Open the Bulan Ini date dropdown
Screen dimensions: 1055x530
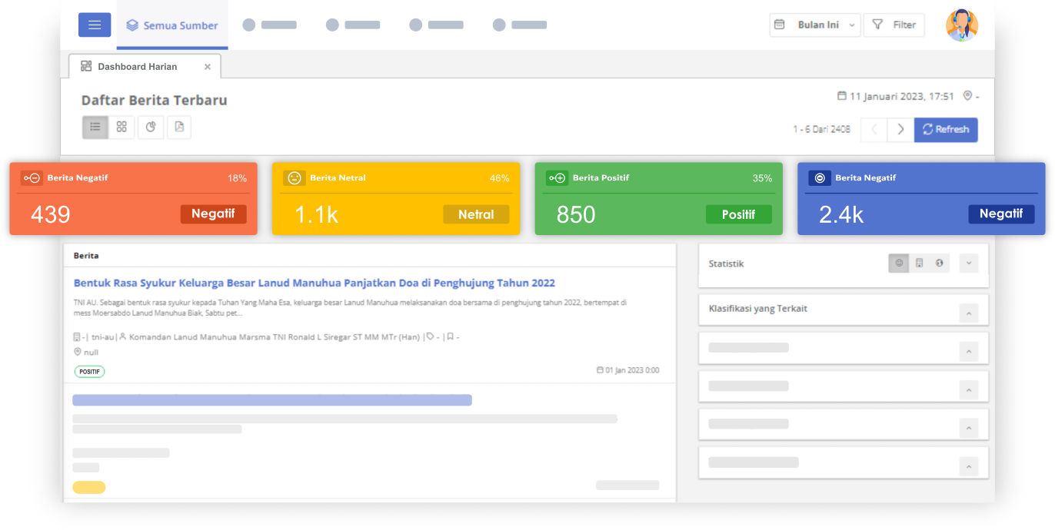815,25
